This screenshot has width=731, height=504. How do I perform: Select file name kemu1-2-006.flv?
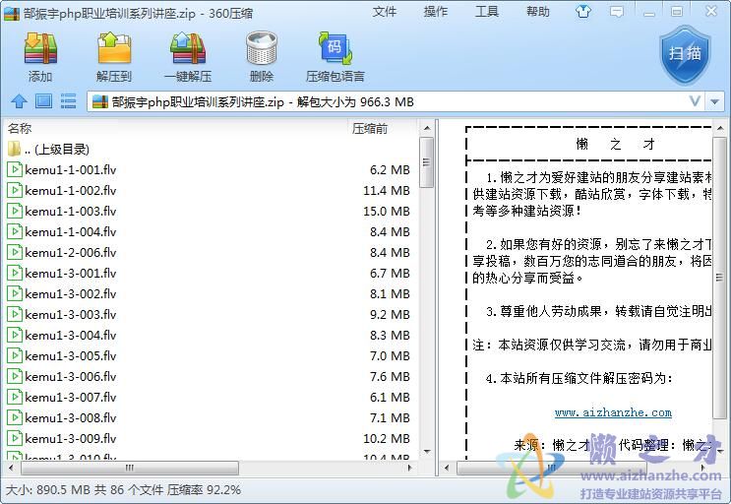coord(71,252)
